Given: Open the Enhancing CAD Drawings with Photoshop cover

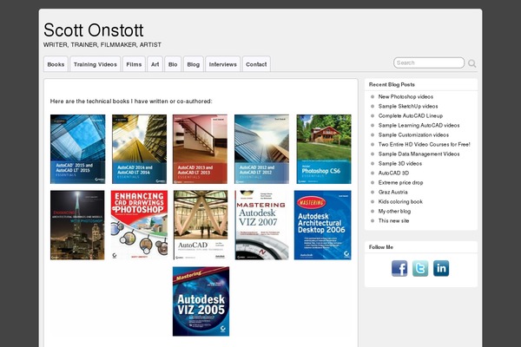Looking at the screenshot, I should tap(139, 226).
